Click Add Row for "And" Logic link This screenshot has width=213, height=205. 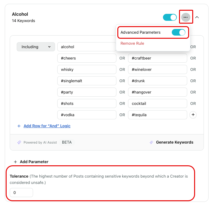point(47,126)
